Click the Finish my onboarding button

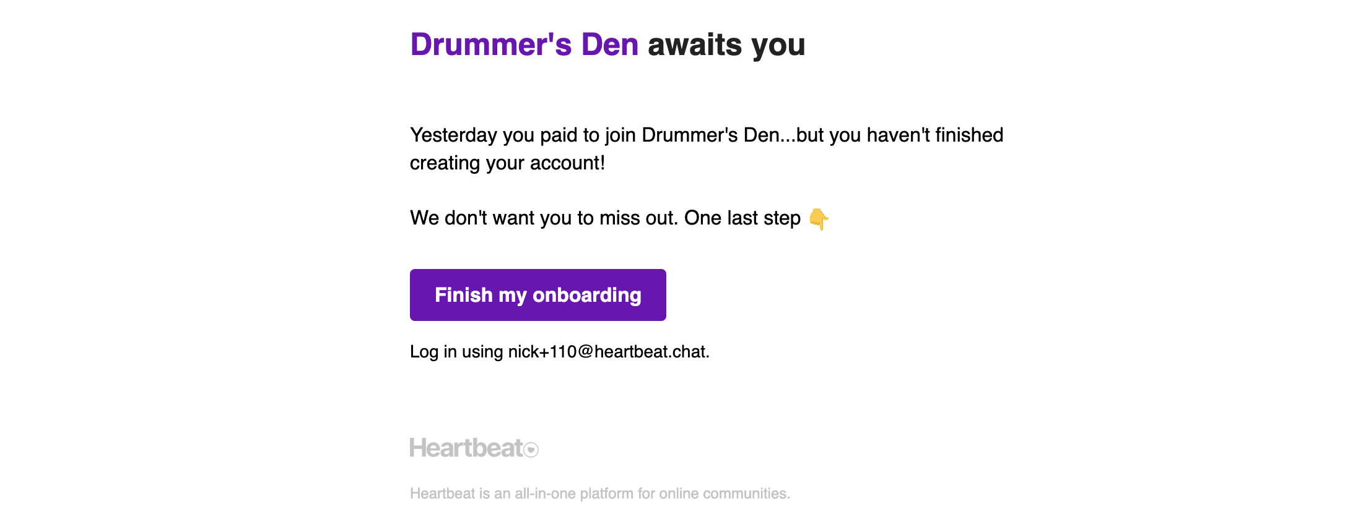pos(538,295)
